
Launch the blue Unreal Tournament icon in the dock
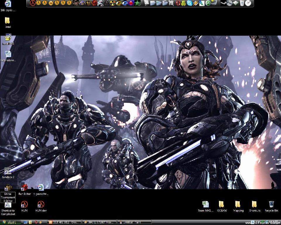click(82, 3)
